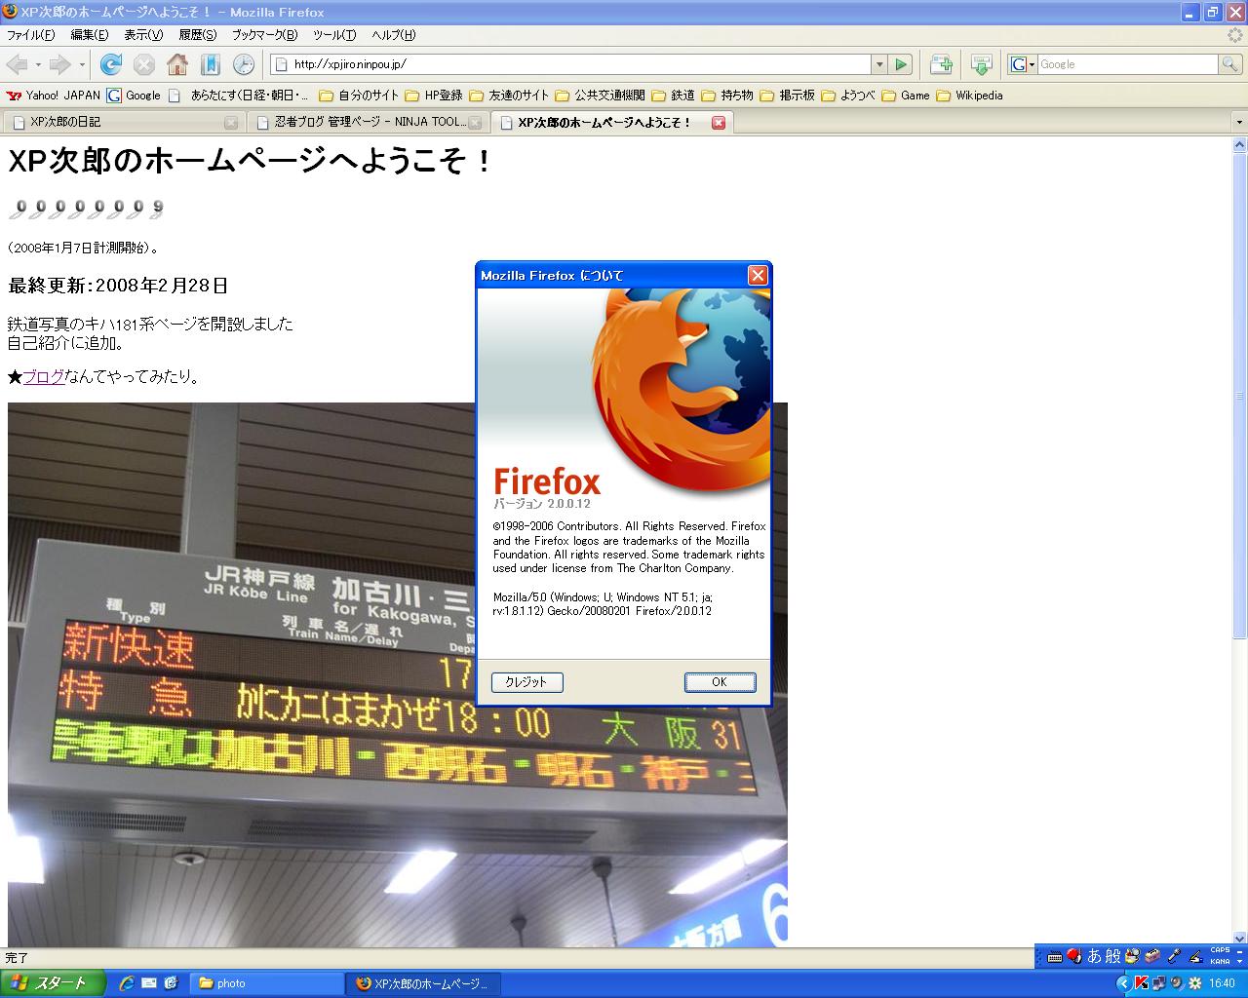Open the Forward history dropdown arrow
Image resolution: width=1248 pixels, height=998 pixels.
(82, 65)
